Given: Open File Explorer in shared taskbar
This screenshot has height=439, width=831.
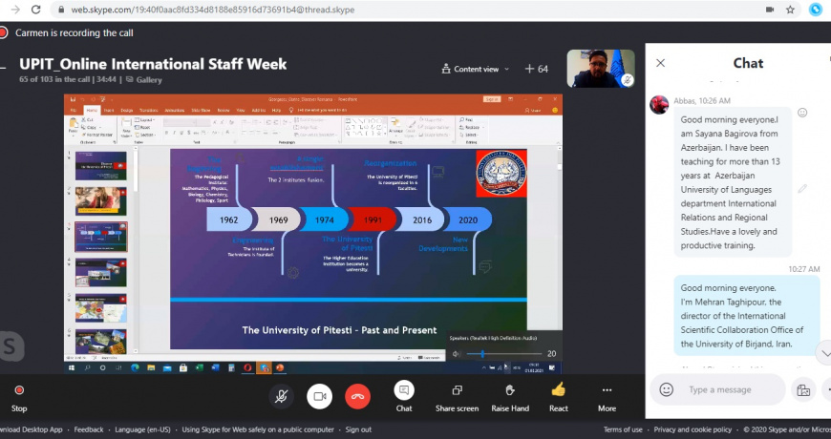Looking at the screenshot, I should [x=151, y=367].
